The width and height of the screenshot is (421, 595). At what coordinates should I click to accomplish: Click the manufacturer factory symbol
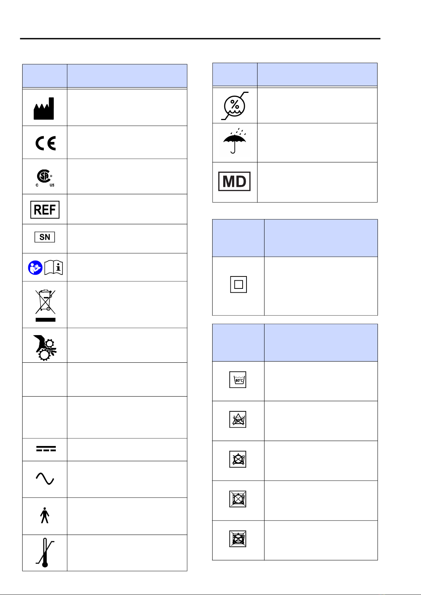click(44, 108)
